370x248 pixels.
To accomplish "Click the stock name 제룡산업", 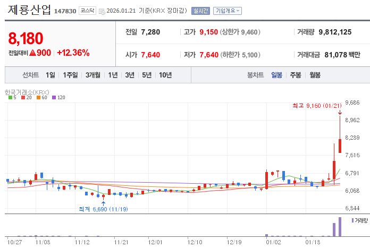I will [29, 10].
